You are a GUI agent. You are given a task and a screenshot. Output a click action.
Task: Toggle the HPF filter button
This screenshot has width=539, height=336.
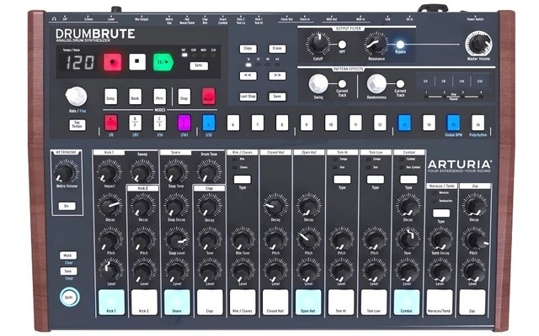point(342,45)
